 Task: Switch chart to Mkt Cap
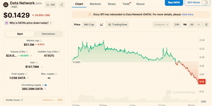click(x=89, y=25)
